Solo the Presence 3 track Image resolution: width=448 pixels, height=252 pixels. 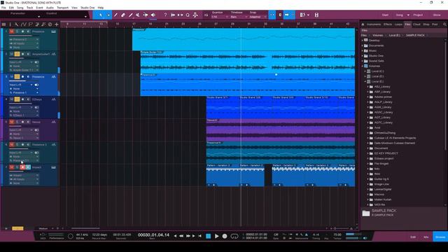(17, 145)
